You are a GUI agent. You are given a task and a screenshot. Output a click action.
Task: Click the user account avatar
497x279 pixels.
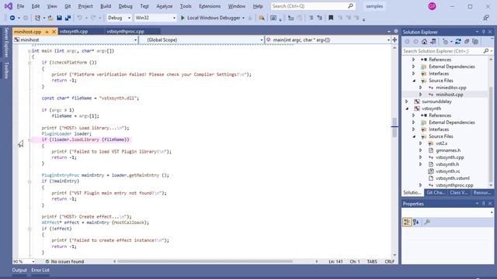click(432, 6)
